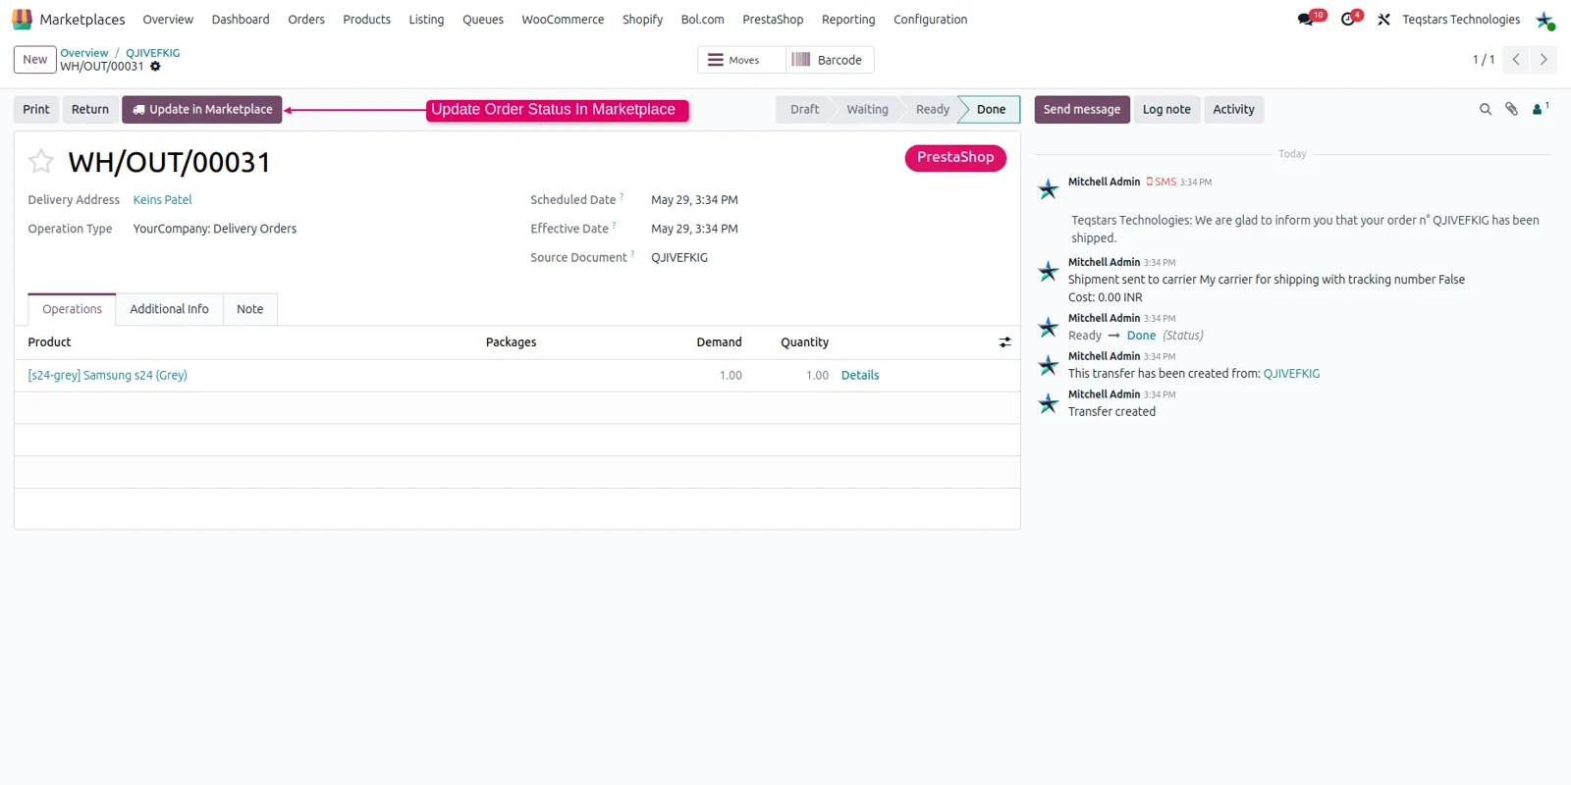Viewport: 1571px width, 785px height.
Task: Click Scheduled Date value May 29
Action: point(694,200)
